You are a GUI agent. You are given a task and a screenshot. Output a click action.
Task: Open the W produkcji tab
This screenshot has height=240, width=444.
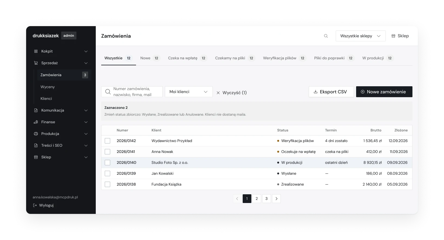[x=378, y=58]
